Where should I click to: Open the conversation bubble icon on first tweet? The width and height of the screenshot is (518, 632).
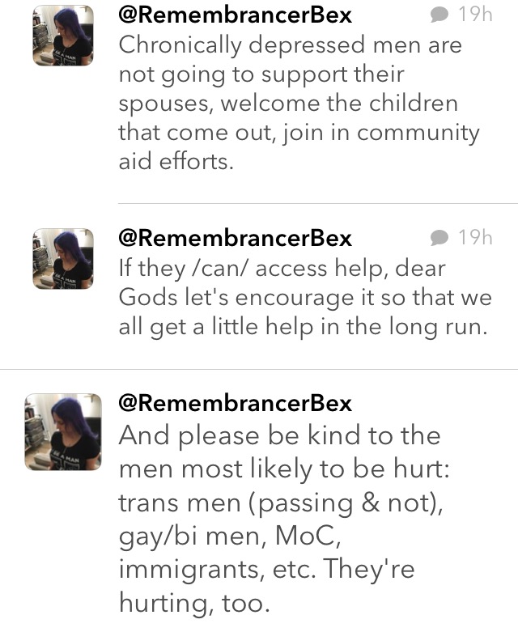[439, 15]
